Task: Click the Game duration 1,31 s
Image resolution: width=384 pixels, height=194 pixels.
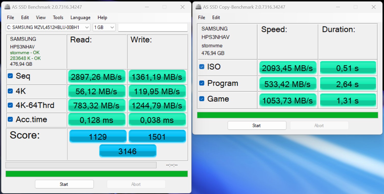Action: point(348,100)
